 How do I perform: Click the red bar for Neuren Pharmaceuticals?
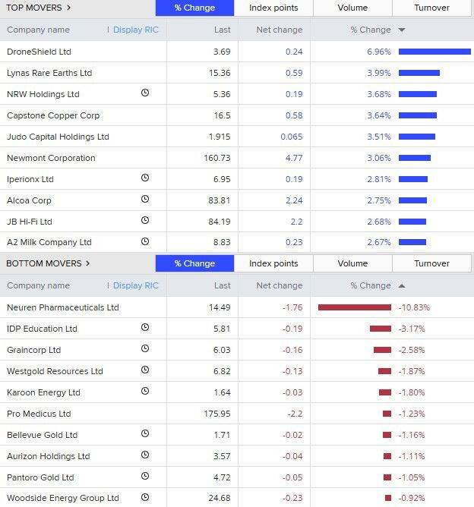point(354,307)
